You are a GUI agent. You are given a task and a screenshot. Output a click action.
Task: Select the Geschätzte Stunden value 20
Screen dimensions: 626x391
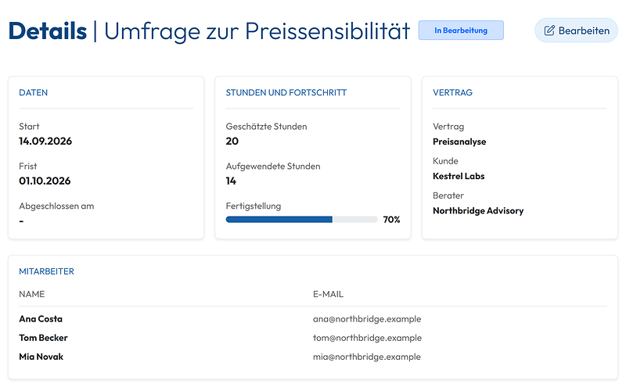(232, 142)
